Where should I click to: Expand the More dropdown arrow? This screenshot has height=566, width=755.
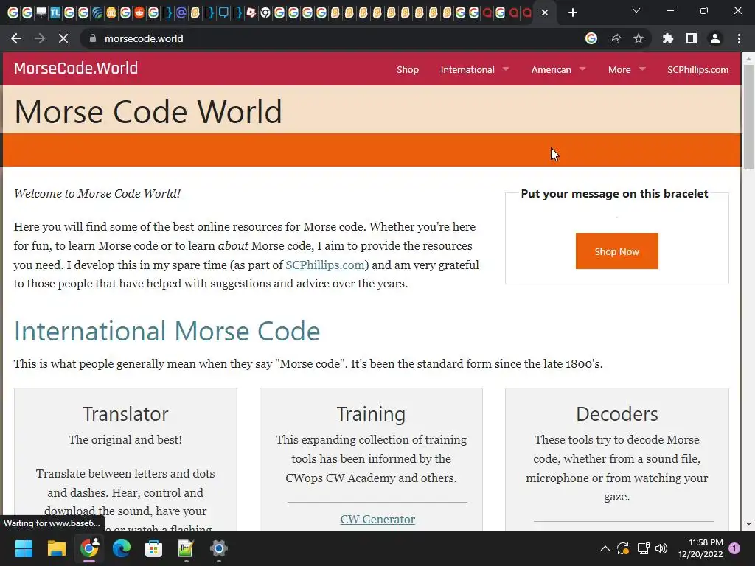coord(642,69)
